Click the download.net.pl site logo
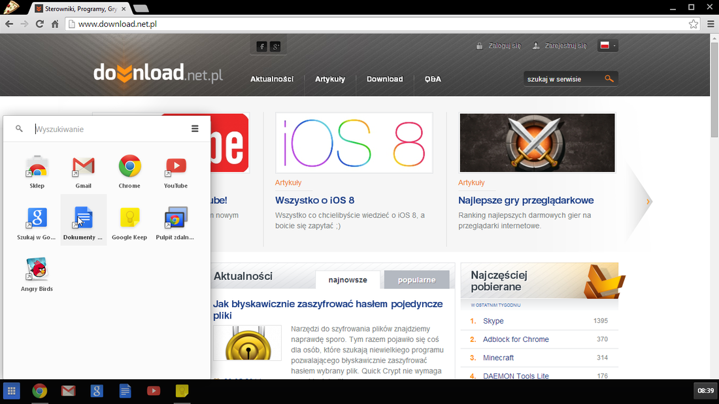This screenshot has height=404, width=719. point(158,73)
